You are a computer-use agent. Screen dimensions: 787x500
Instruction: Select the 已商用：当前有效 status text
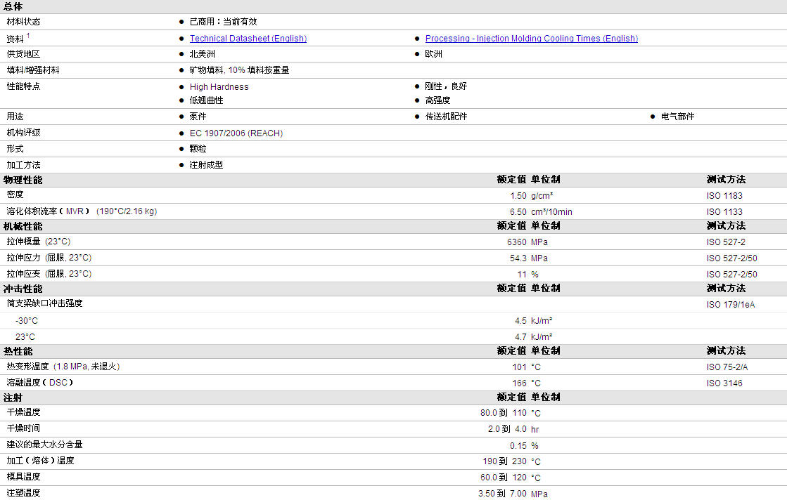pos(224,22)
